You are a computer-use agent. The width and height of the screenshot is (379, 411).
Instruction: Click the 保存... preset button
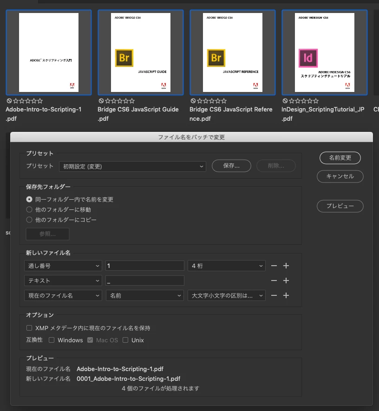coord(231,166)
